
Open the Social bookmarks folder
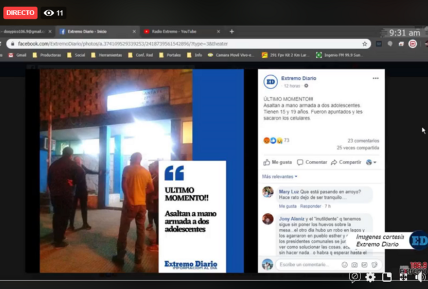76,55
